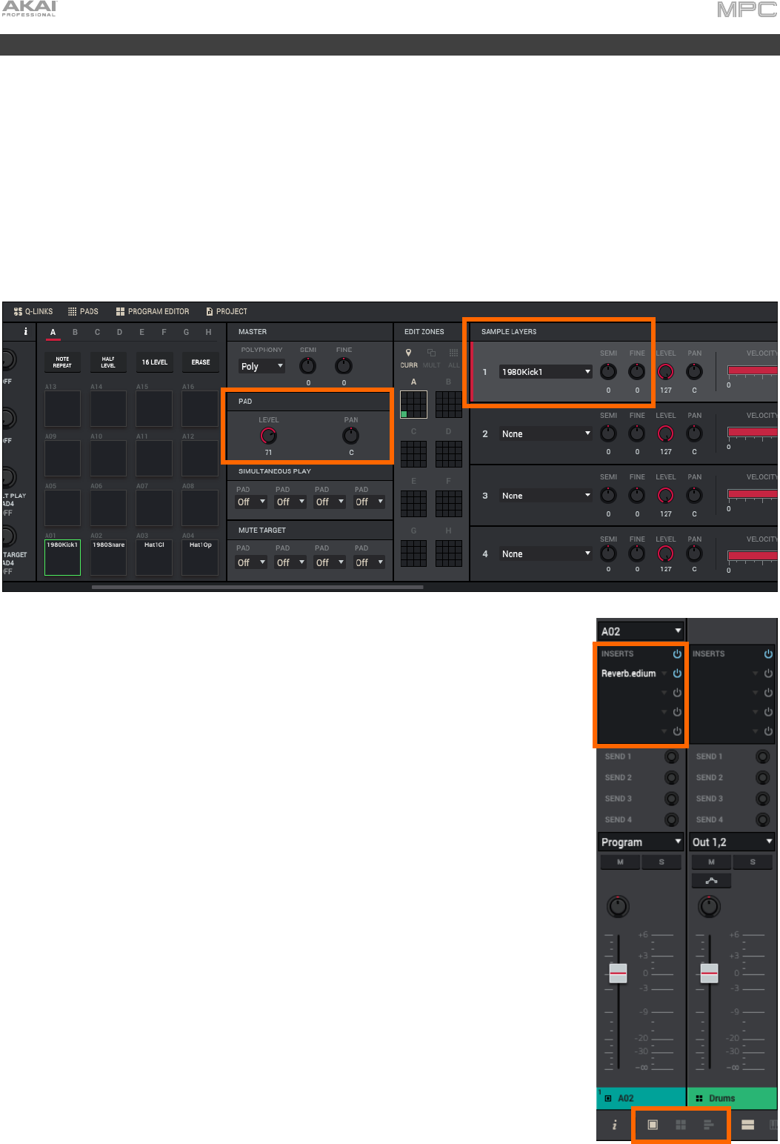Open first Simultaneous Play pad dropdown
Screen dimensions: 780x1144
(251, 502)
